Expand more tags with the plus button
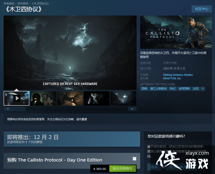The height and width of the screenshot is (174, 215). coord(203,89)
